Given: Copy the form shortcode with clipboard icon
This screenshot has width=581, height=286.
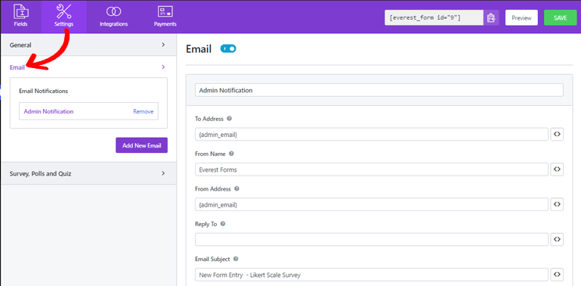Looking at the screenshot, I should pyautogui.click(x=491, y=18).
